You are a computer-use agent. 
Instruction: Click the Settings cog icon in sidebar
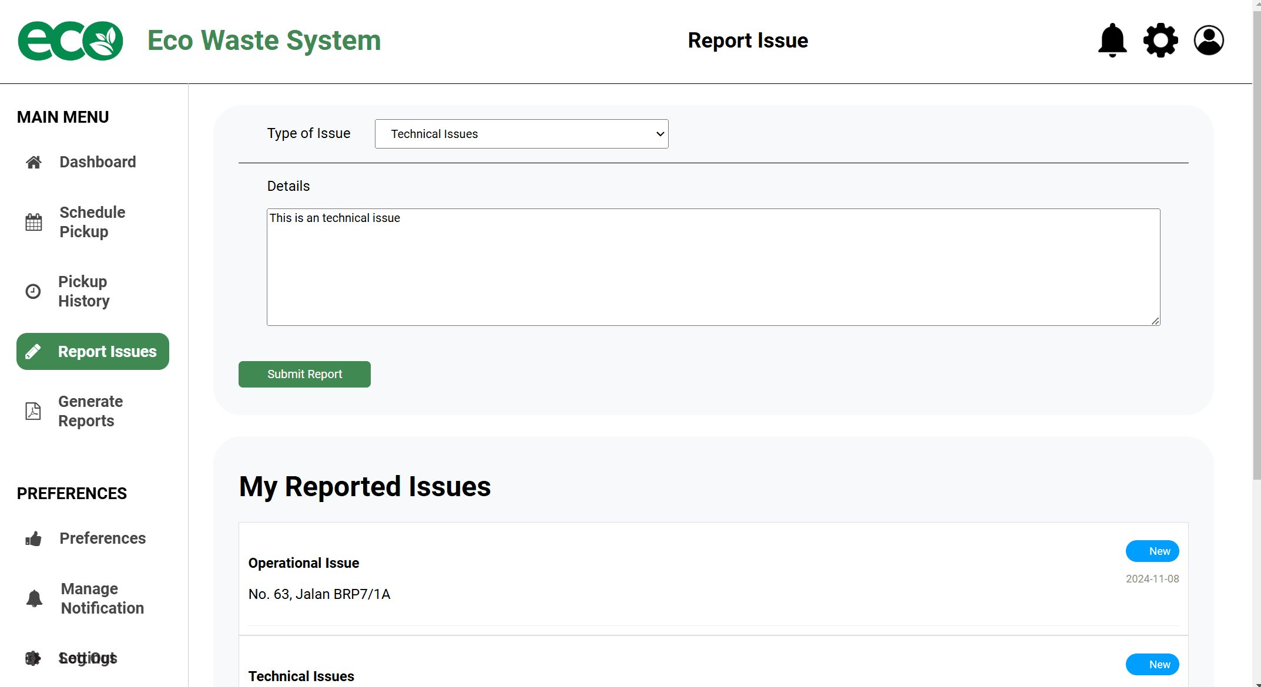click(x=33, y=658)
